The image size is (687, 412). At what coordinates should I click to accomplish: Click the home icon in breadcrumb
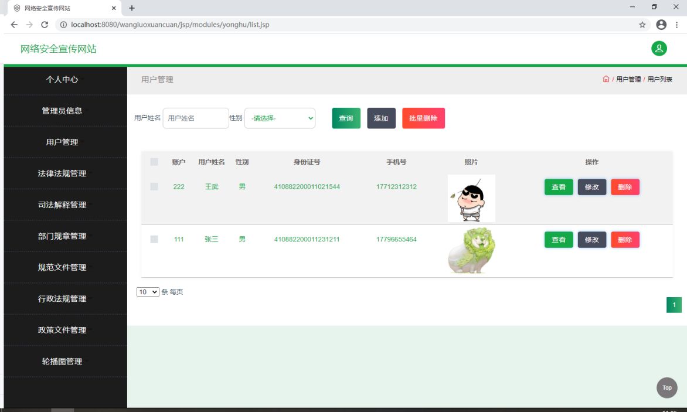(606, 79)
